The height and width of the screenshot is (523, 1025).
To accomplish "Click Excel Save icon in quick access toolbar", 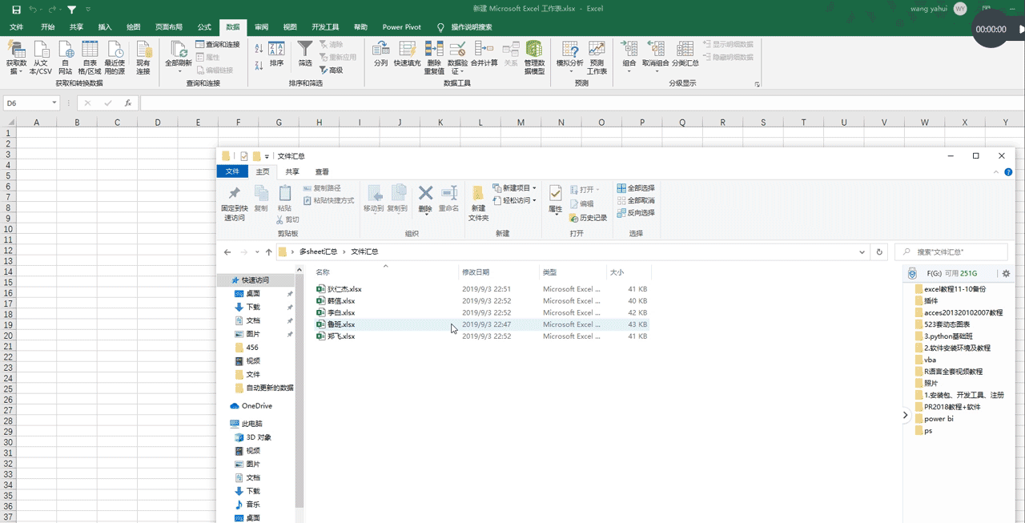I will point(16,10).
